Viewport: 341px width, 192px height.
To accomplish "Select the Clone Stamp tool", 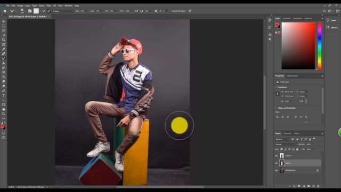I will 4,63.
